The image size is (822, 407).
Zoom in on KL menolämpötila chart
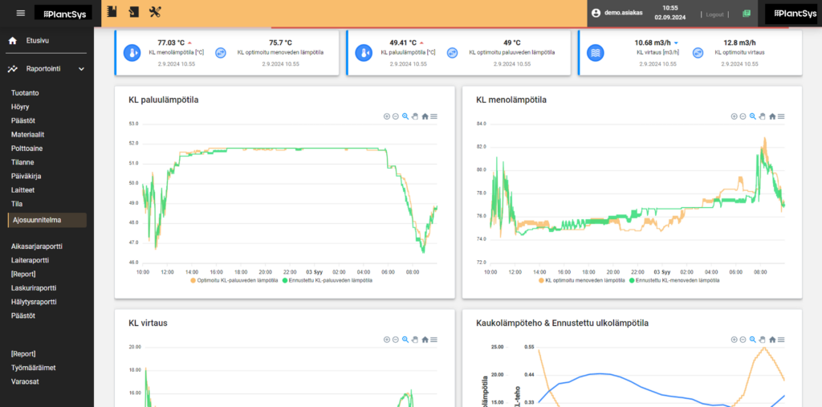tap(734, 116)
